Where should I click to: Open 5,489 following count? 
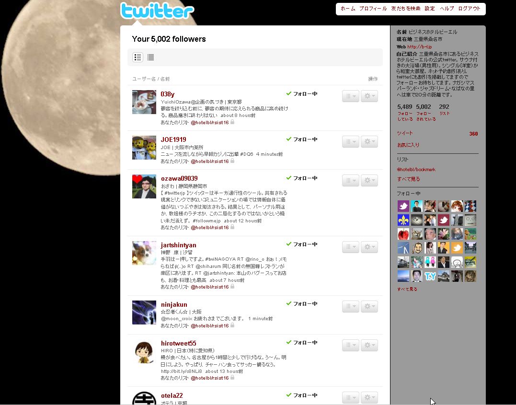tap(405, 112)
